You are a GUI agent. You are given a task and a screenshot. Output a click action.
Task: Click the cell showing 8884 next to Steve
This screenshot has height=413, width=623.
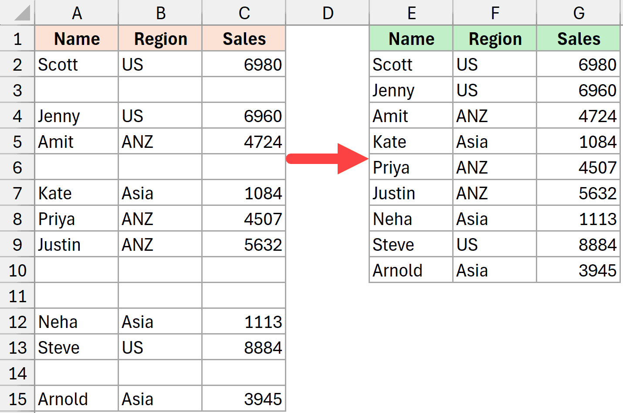244,347
